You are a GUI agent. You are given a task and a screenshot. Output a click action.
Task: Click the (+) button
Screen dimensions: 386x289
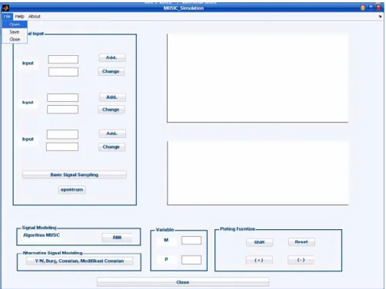click(x=259, y=260)
